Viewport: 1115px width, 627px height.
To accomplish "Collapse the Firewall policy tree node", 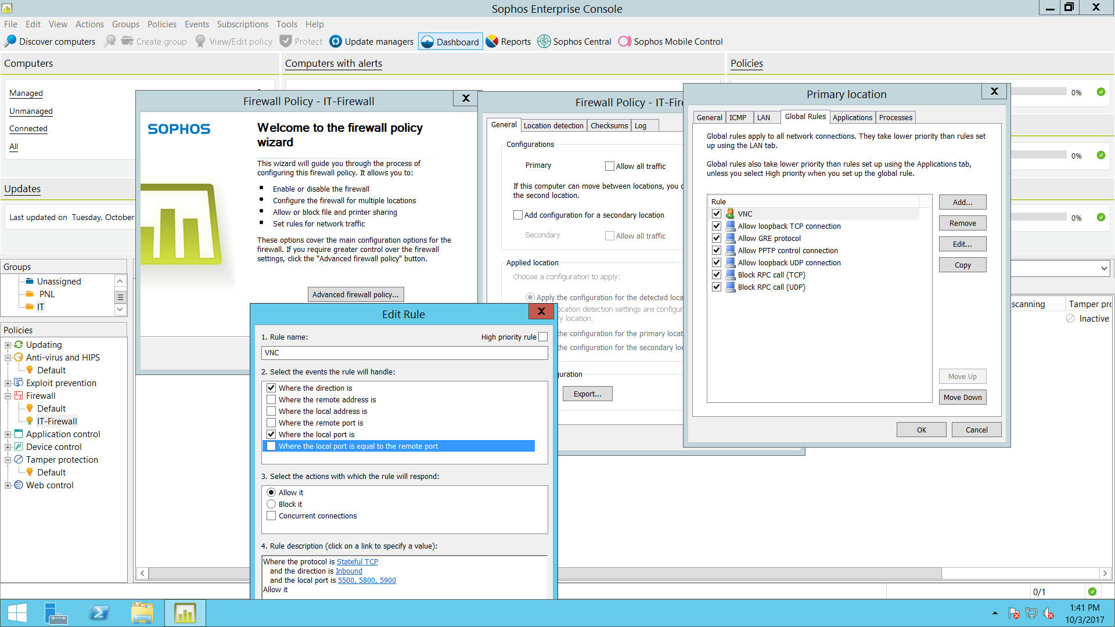I will tap(8, 396).
